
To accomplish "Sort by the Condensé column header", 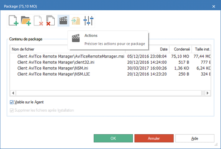I will click(181, 49).
